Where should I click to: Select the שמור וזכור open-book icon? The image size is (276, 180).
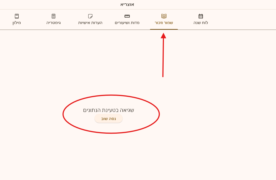[x=164, y=16]
